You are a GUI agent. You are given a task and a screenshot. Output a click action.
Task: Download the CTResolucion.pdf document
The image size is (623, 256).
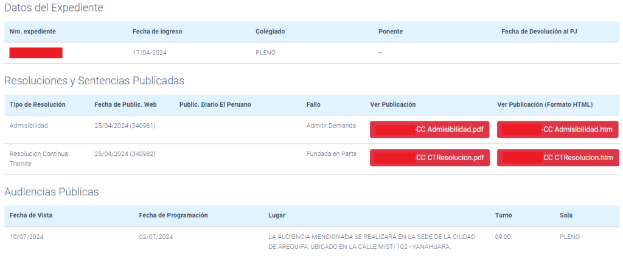coord(430,158)
